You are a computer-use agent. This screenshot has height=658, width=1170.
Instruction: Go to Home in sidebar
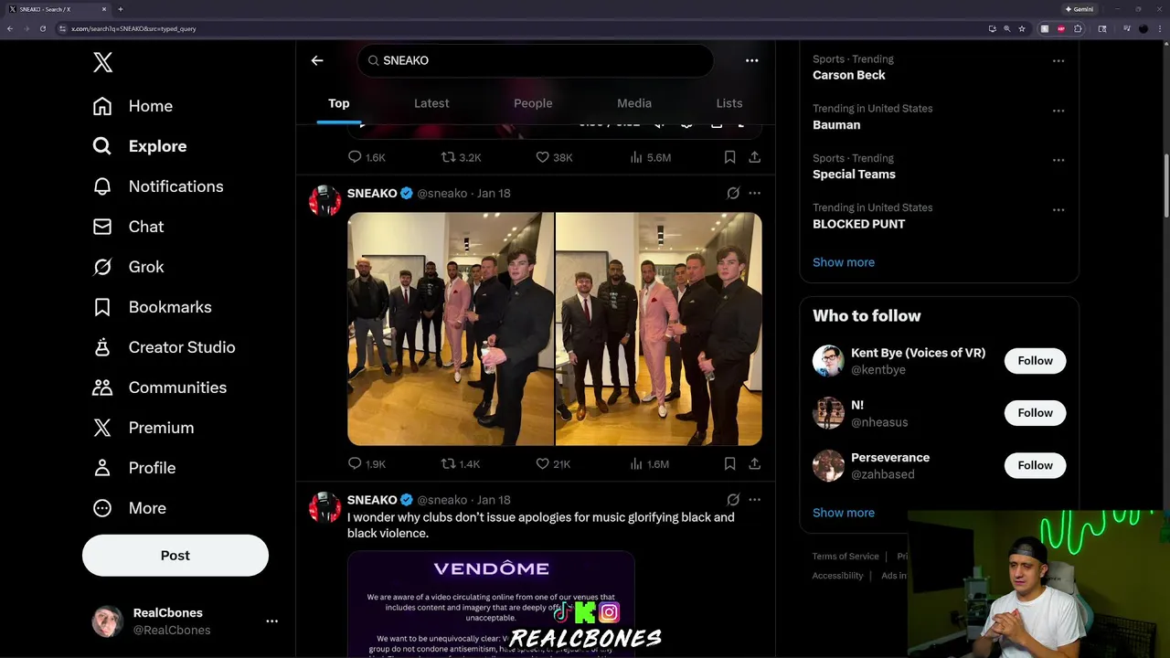[133, 106]
